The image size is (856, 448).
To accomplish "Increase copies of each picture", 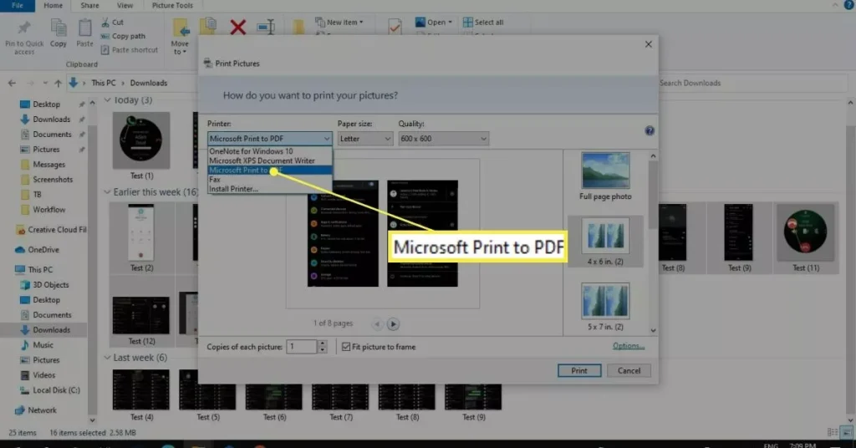I will click(323, 344).
